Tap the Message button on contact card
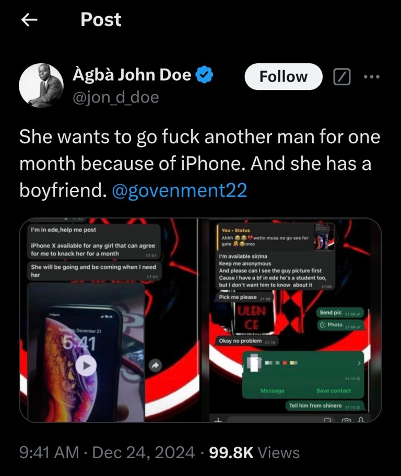 point(273,391)
